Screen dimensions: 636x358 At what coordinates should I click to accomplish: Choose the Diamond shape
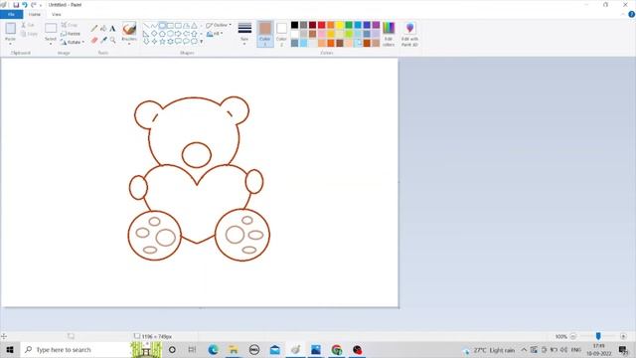click(x=154, y=34)
